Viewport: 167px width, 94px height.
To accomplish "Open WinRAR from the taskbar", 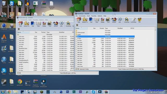I will [x=106, y=92].
